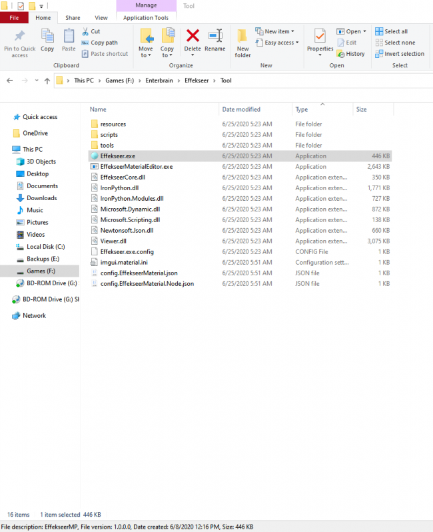433x532 pixels.
Task: Click Edit in Open group
Action: 346,43
